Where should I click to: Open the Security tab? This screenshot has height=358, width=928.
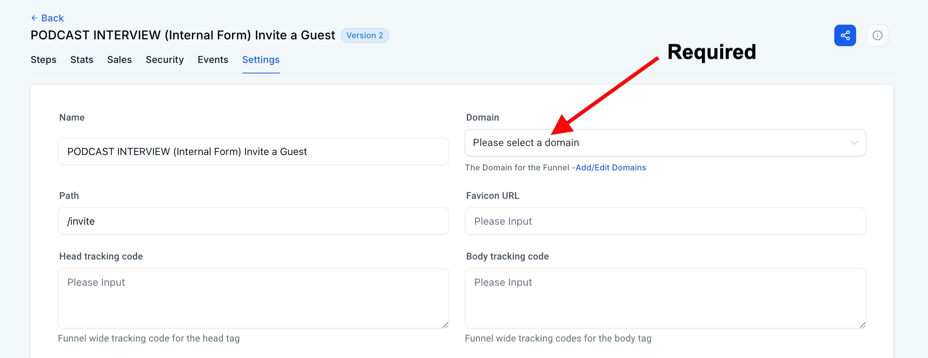[x=165, y=60]
